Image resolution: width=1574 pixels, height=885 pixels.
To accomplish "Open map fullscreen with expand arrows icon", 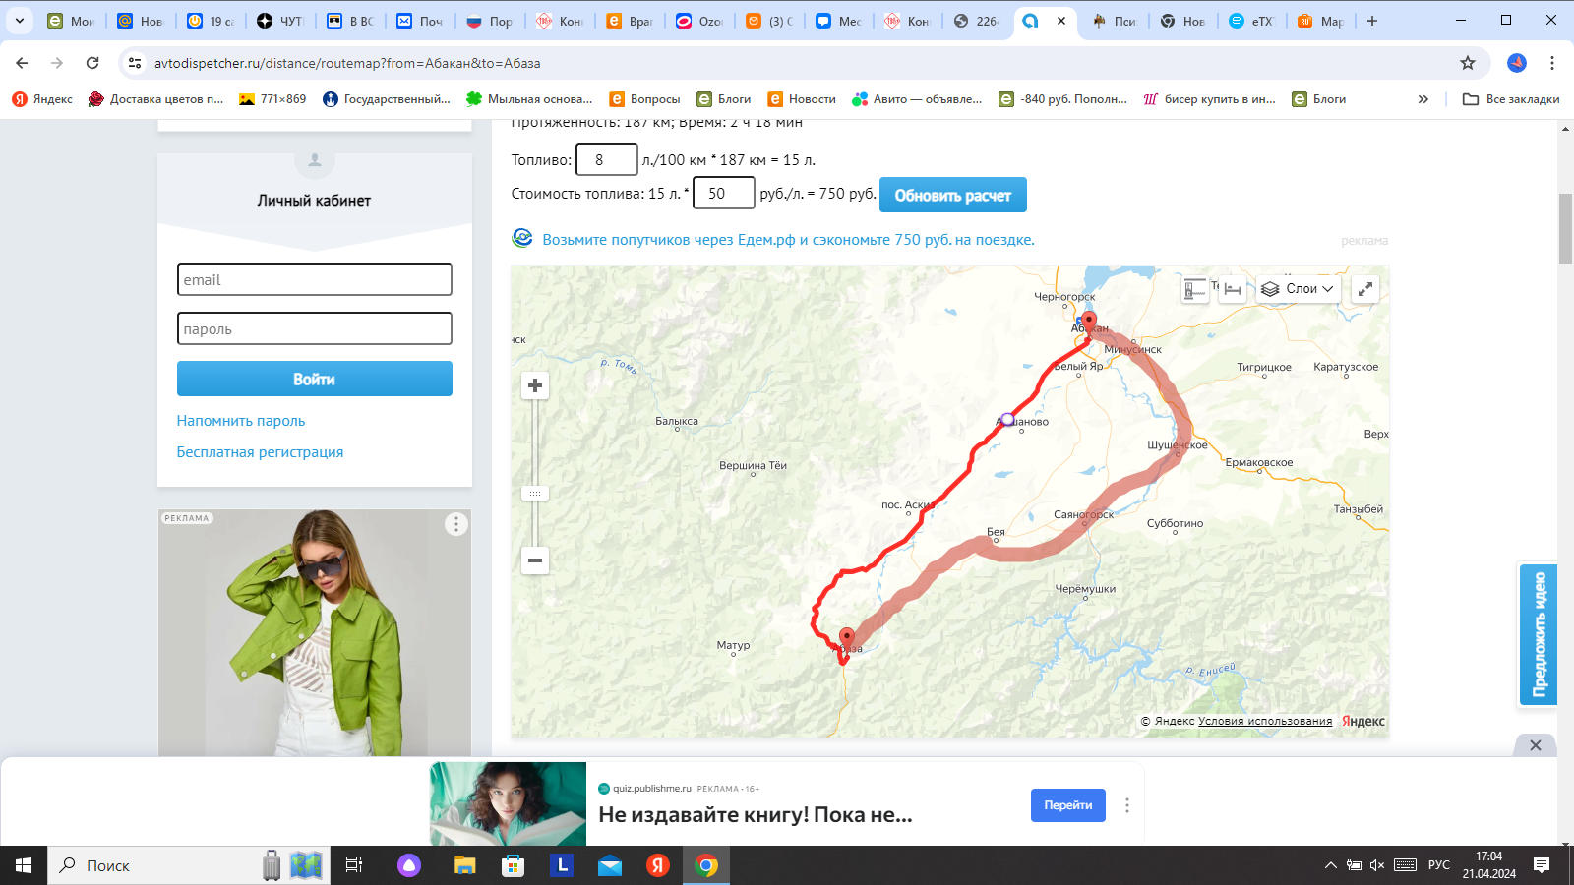I will pos(1365,289).
